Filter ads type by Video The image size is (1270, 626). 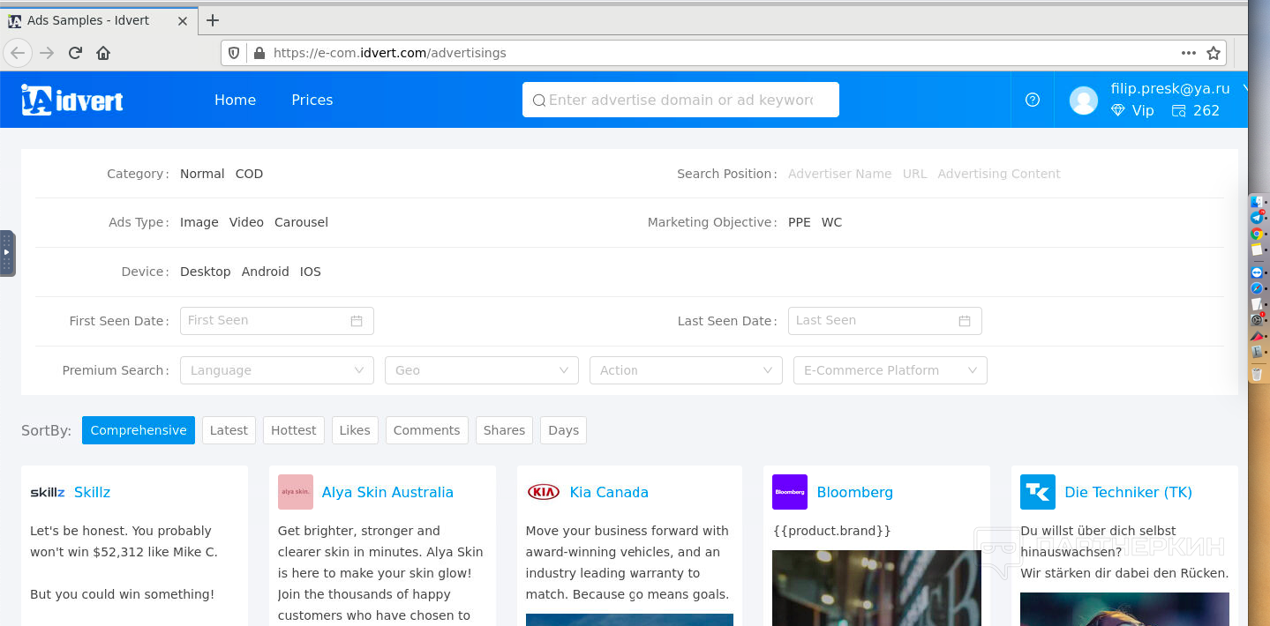pyautogui.click(x=246, y=222)
